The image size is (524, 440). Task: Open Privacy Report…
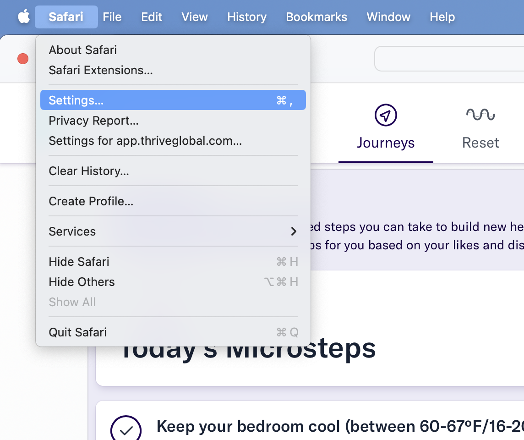point(173,121)
